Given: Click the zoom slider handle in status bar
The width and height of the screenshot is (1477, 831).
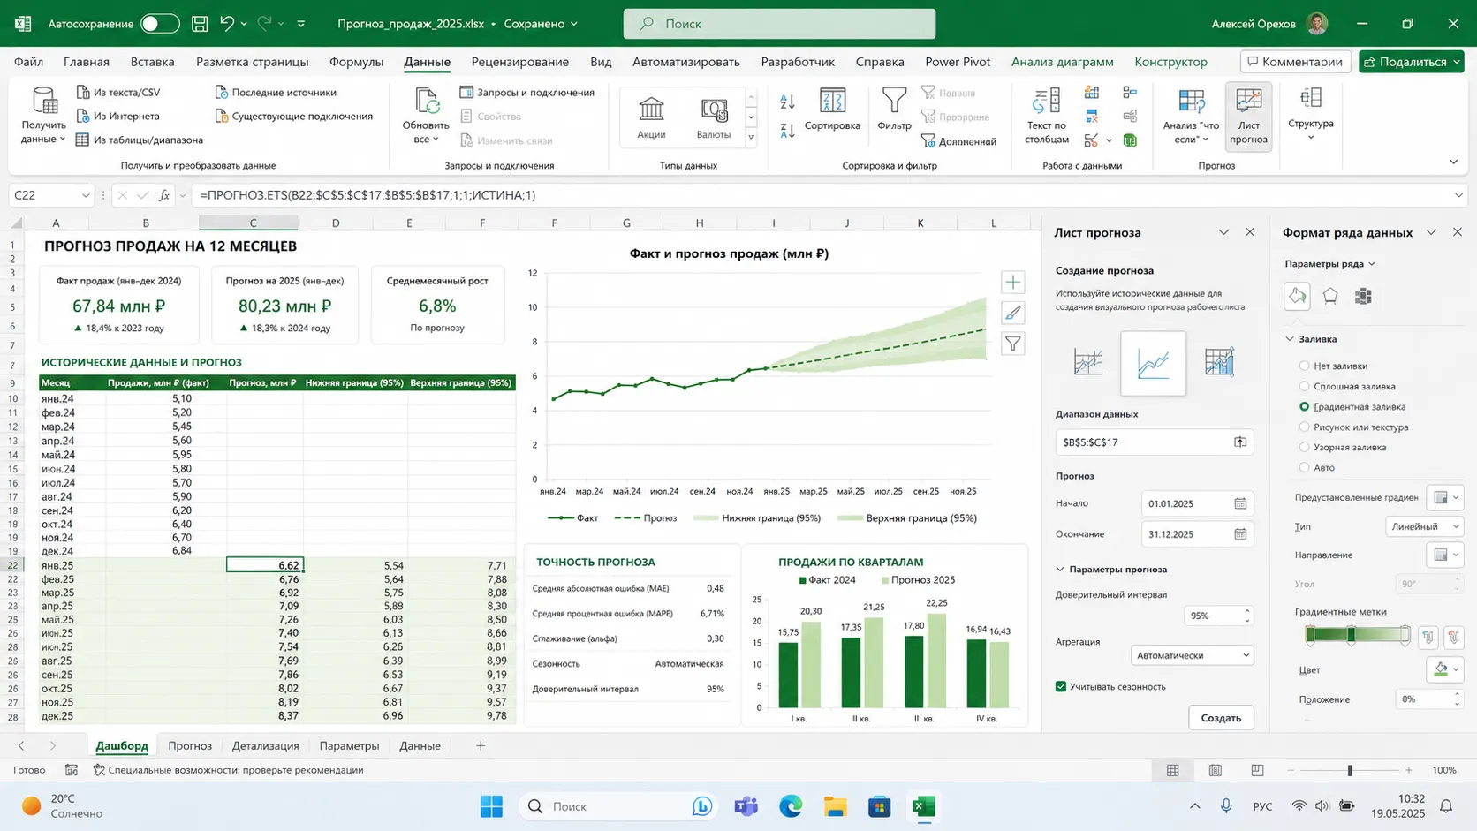Looking at the screenshot, I should pyautogui.click(x=1350, y=770).
